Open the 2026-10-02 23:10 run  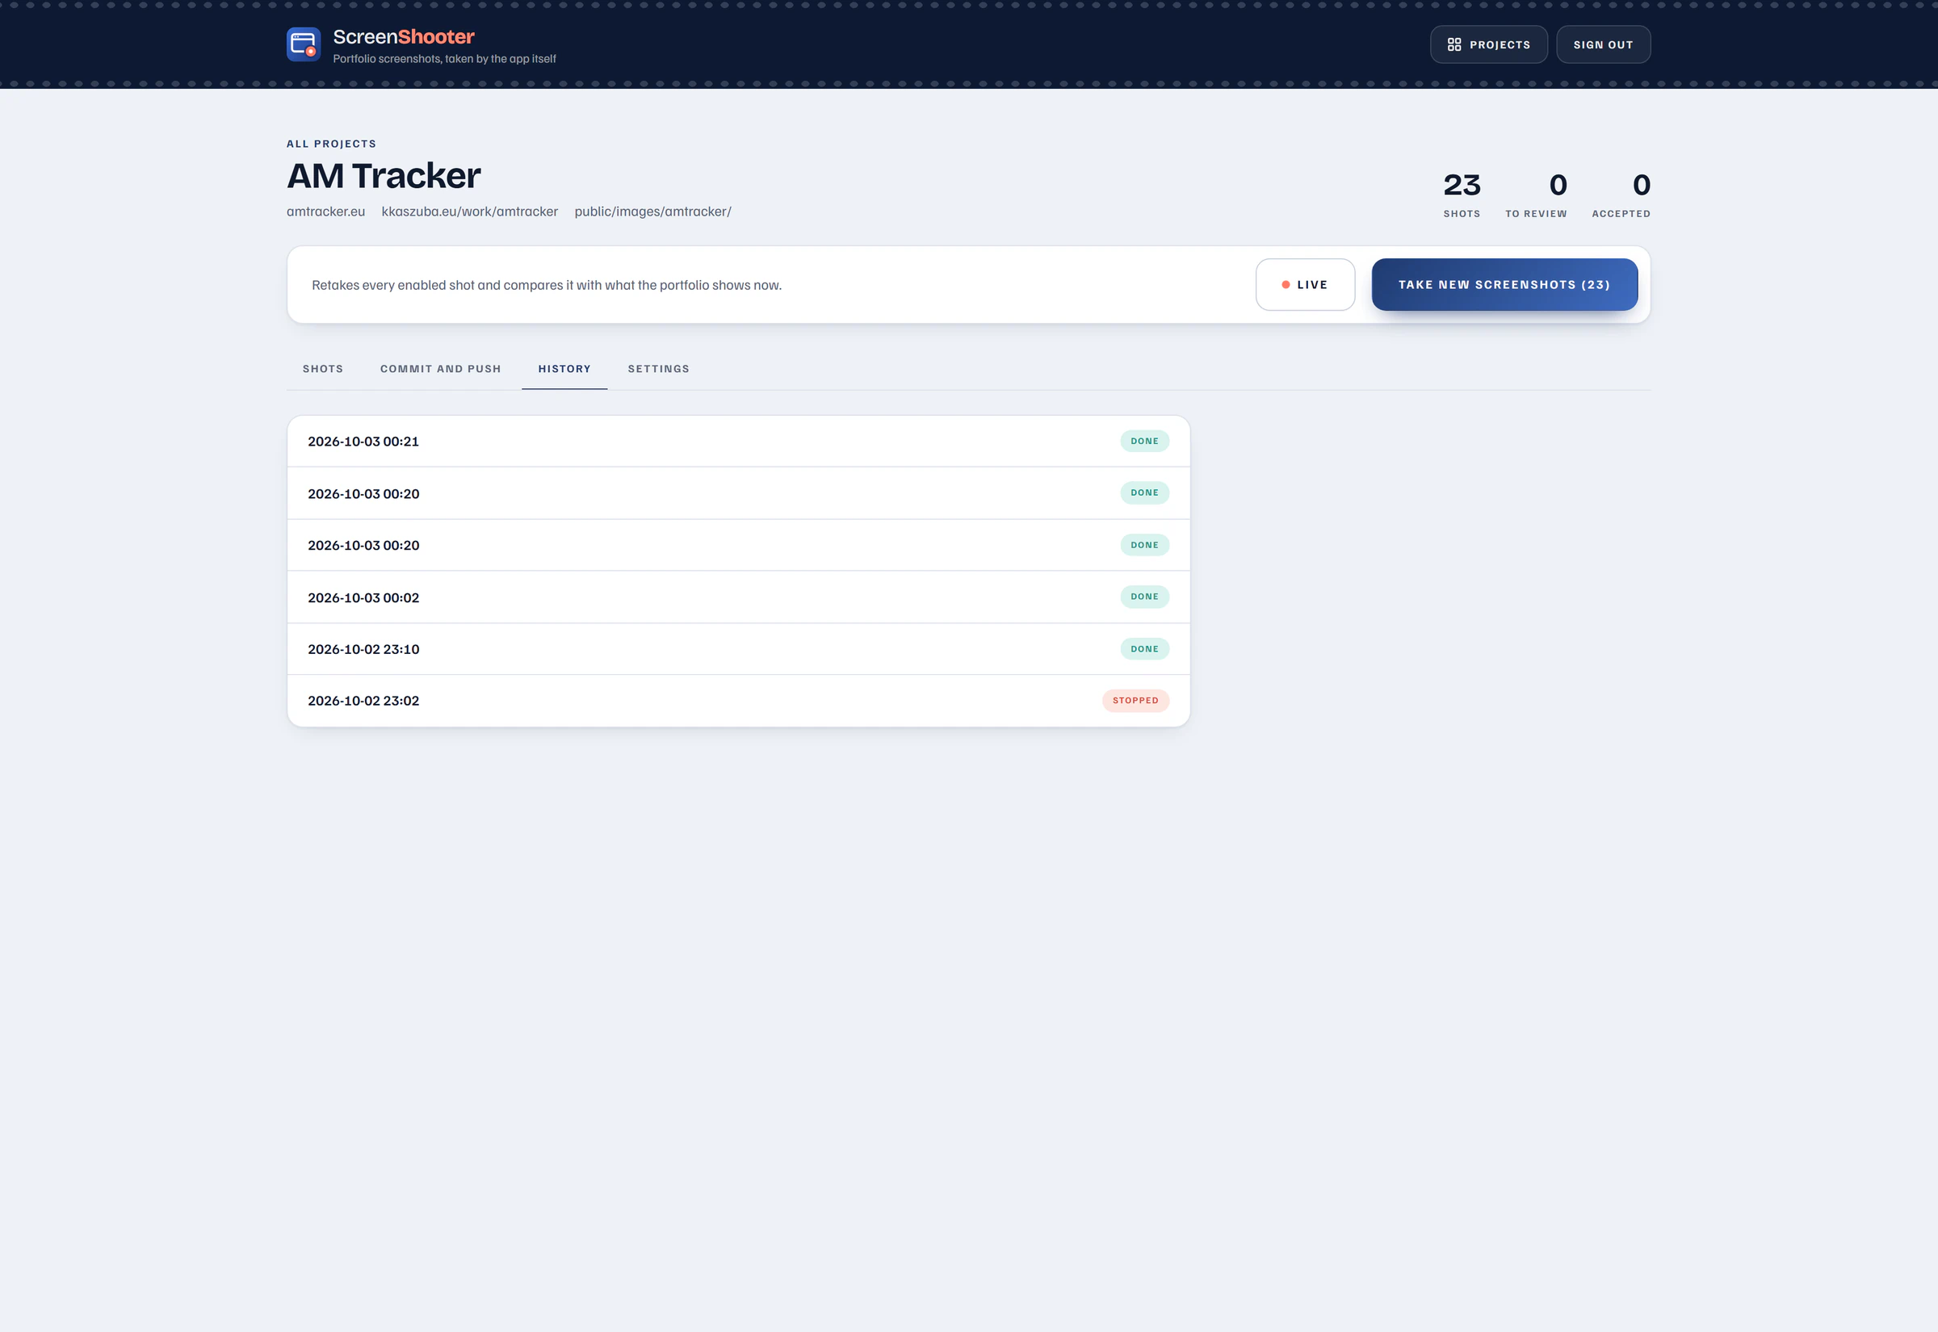(x=738, y=649)
